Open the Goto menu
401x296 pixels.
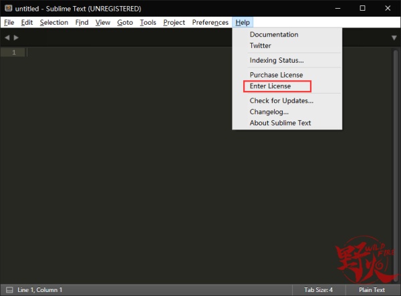coord(125,23)
